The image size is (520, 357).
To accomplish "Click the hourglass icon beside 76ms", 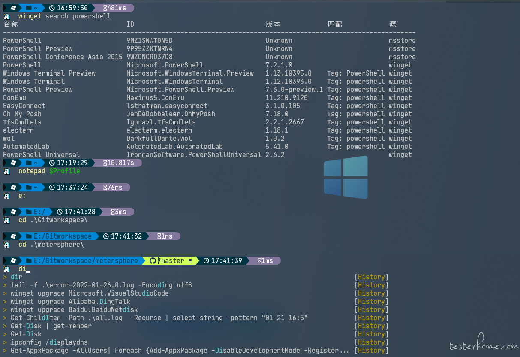I will [x=106, y=187].
